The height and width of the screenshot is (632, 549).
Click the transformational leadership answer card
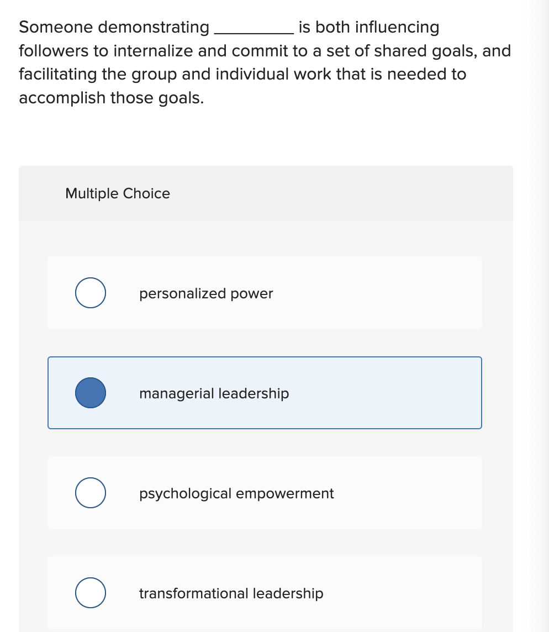tap(265, 593)
